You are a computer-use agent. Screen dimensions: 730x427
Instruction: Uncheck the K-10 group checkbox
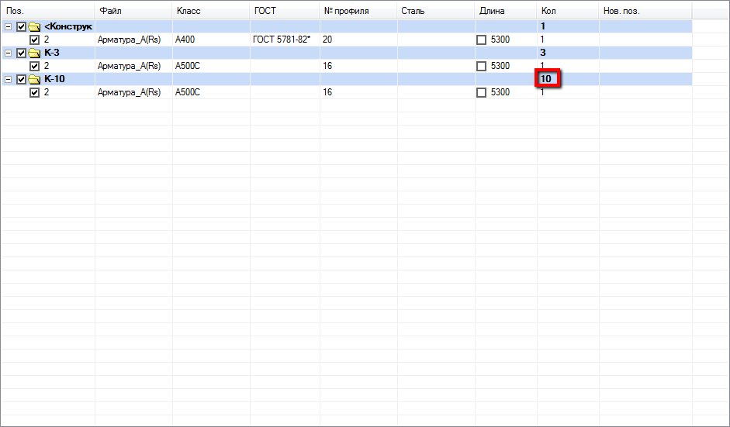tap(21, 79)
